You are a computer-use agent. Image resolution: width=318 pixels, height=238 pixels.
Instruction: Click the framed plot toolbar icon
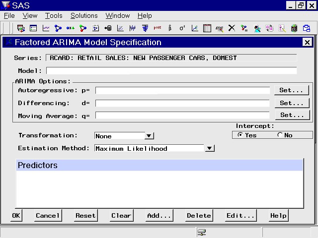pos(95,28)
